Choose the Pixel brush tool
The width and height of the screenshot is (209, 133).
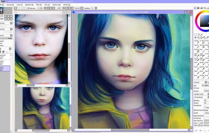(x=202, y=51)
